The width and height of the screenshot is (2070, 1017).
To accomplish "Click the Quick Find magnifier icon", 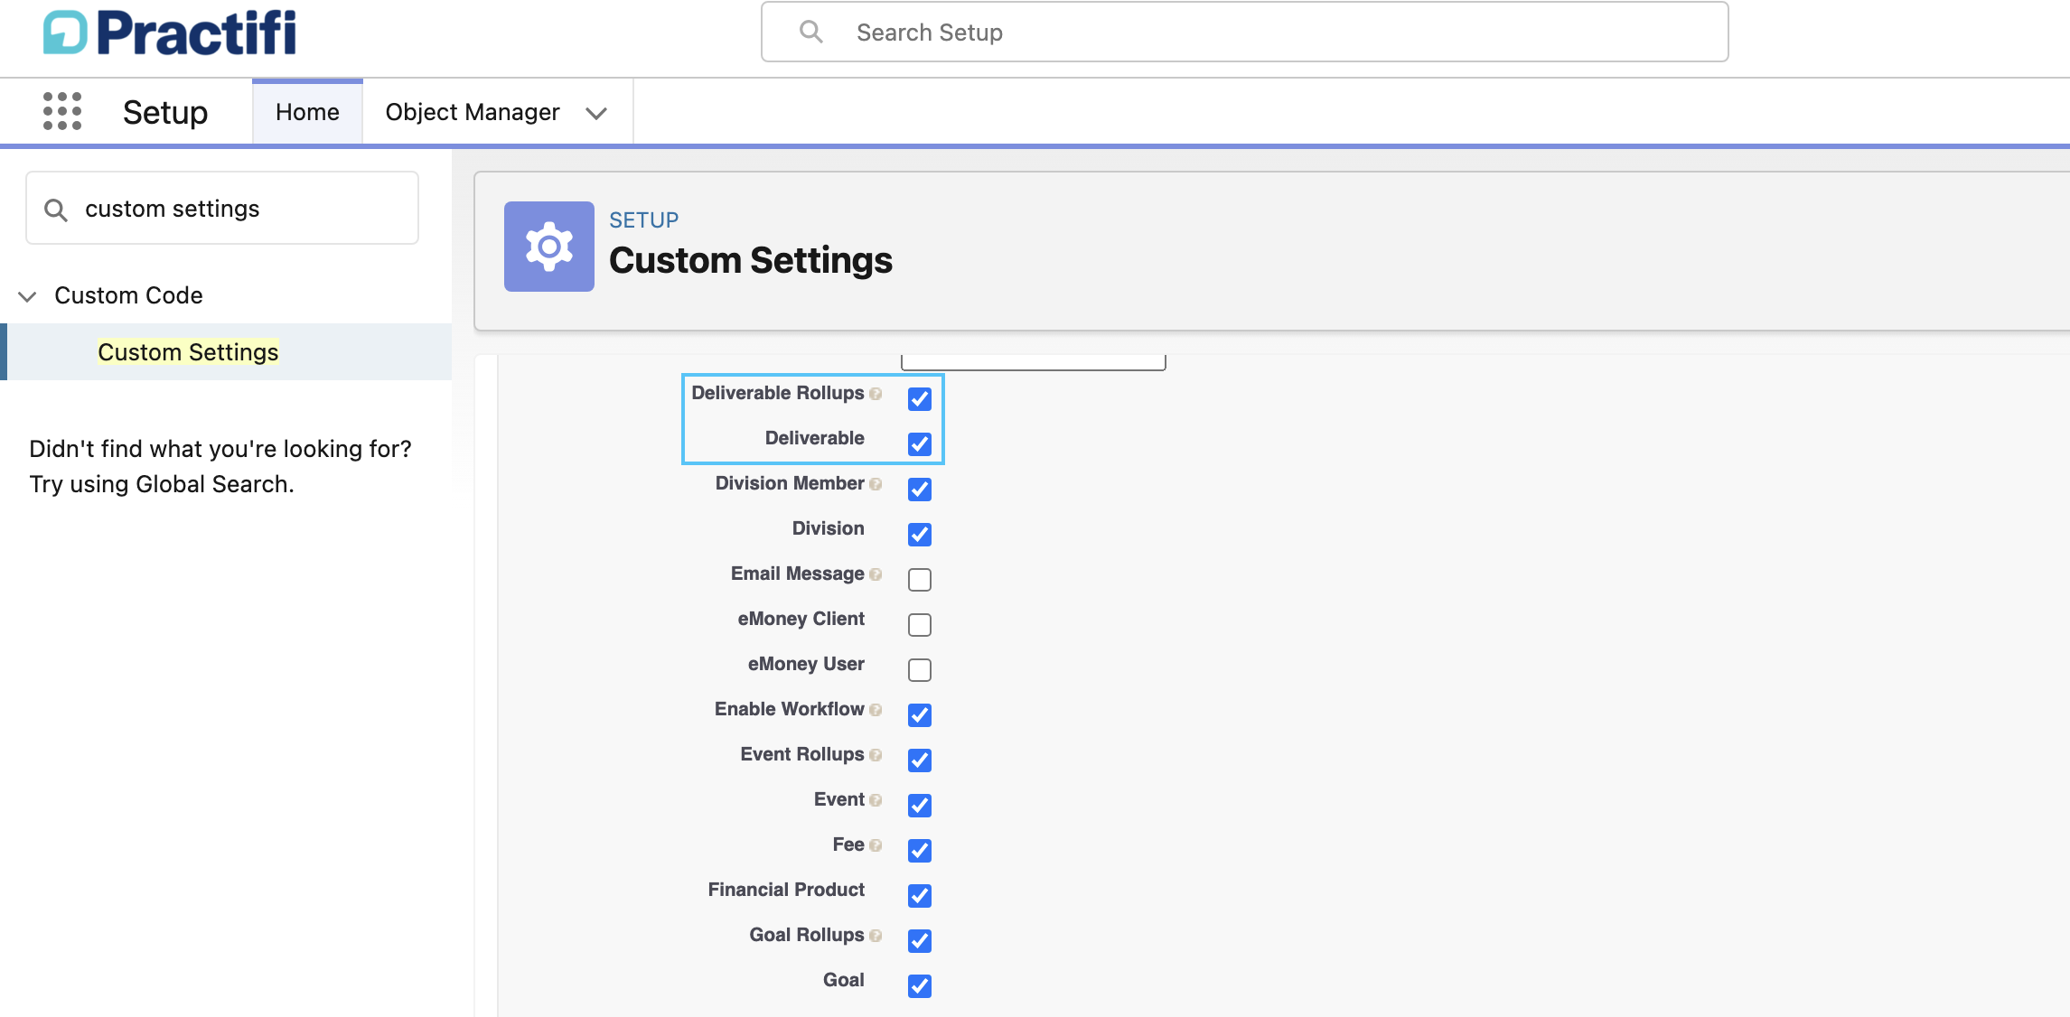I will pyautogui.click(x=56, y=210).
